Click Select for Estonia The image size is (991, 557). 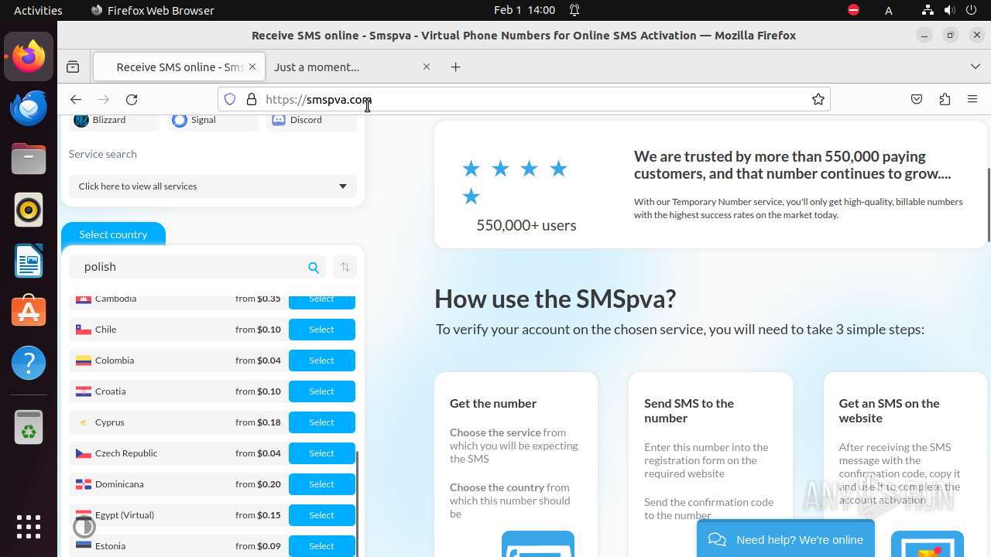[x=322, y=546]
